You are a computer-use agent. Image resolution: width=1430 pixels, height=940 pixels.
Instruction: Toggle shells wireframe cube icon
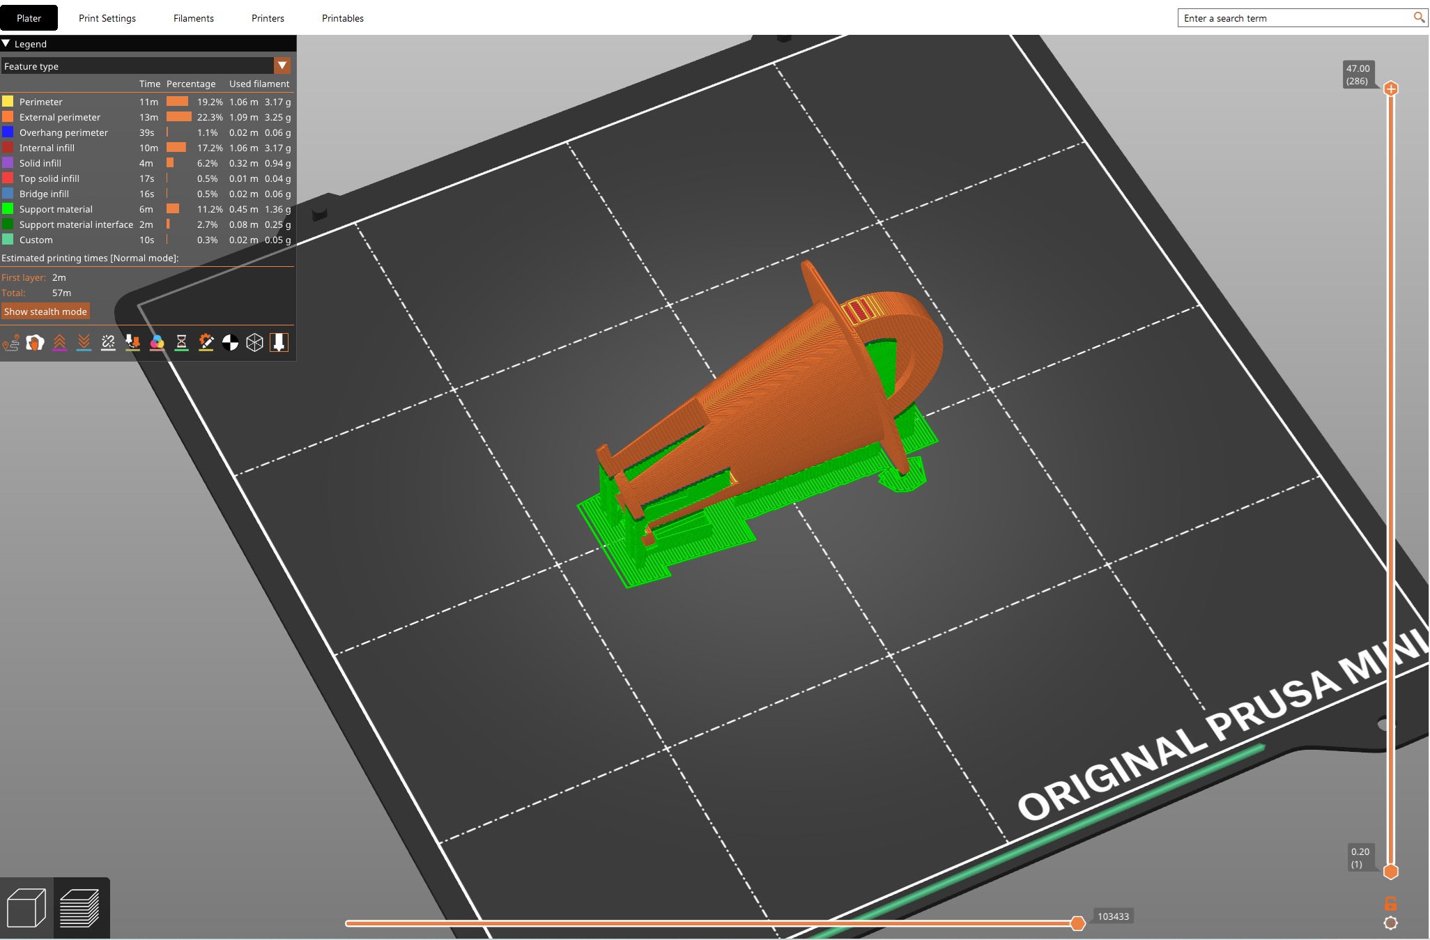coord(254,343)
